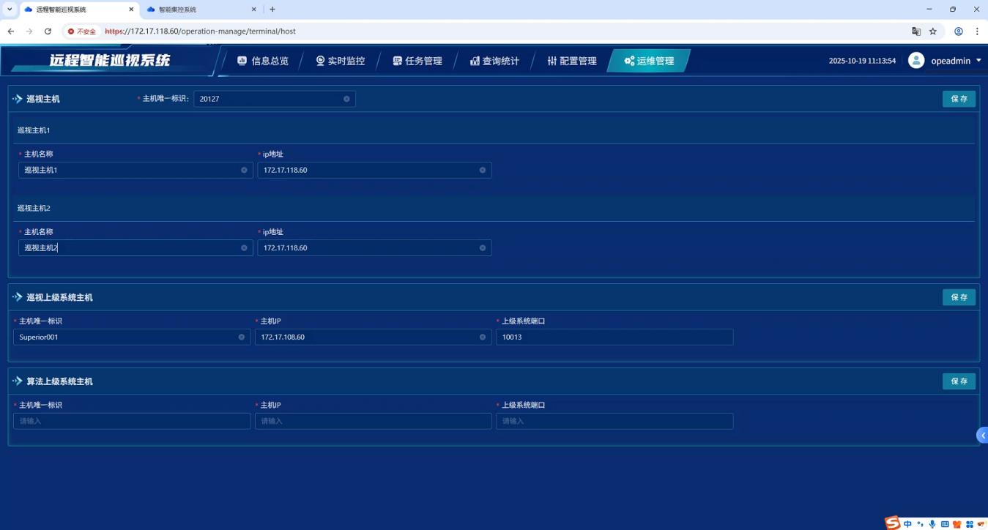Clear the 172.17.108.60 主机IP field
This screenshot has height=530, width=988.
point(482,337)
